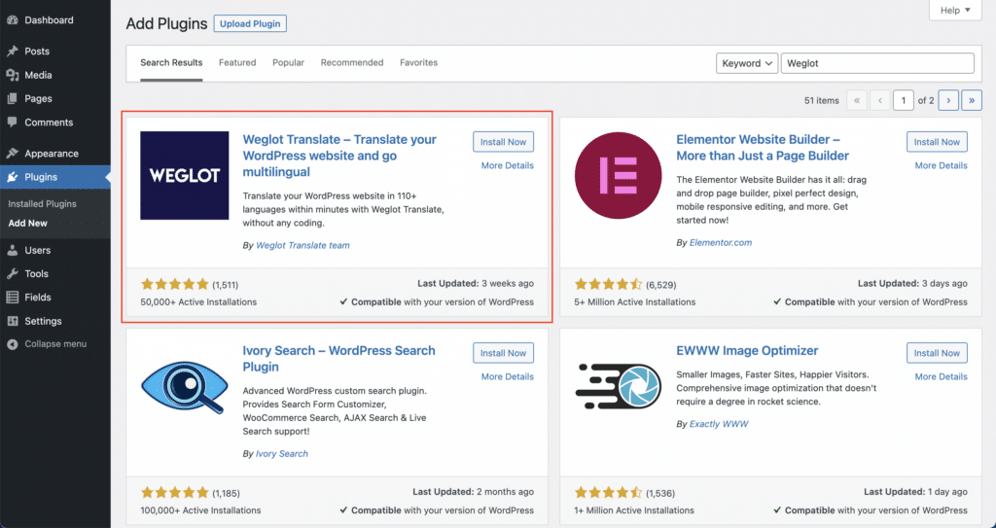Click '100,000+ Active Installations' text
This screenshot has height=528, width=996.
pyautogui.click(x=200, y=510)
